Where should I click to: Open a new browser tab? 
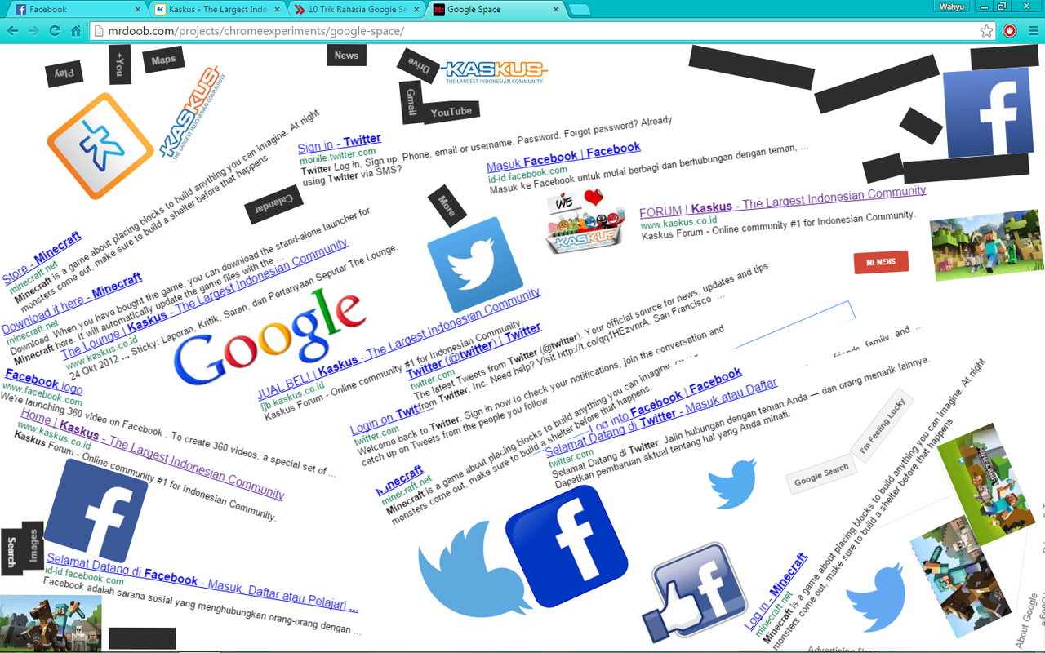point(579,10)
